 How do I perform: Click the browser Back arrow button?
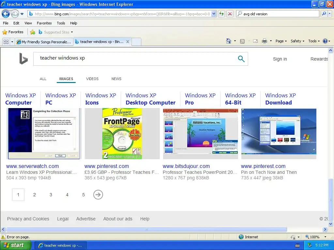[x=6, y=14]
